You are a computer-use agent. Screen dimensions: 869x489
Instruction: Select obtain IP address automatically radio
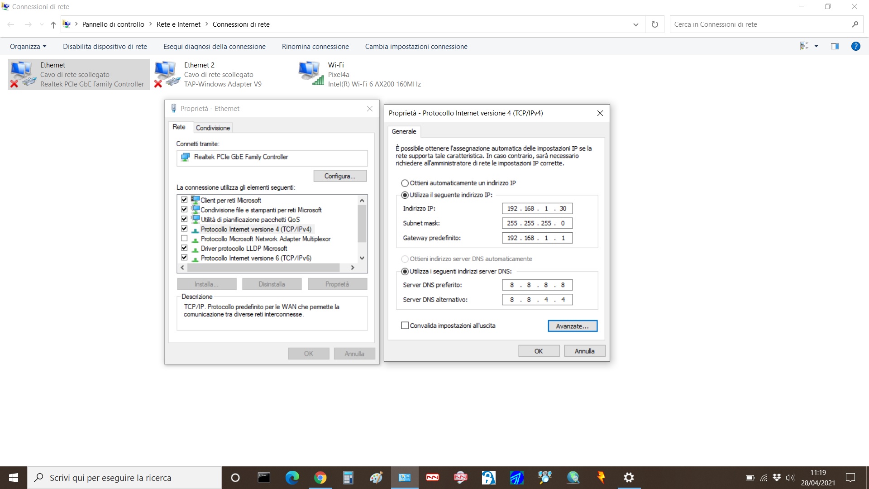pyautogui.click(x=405, y=183)
